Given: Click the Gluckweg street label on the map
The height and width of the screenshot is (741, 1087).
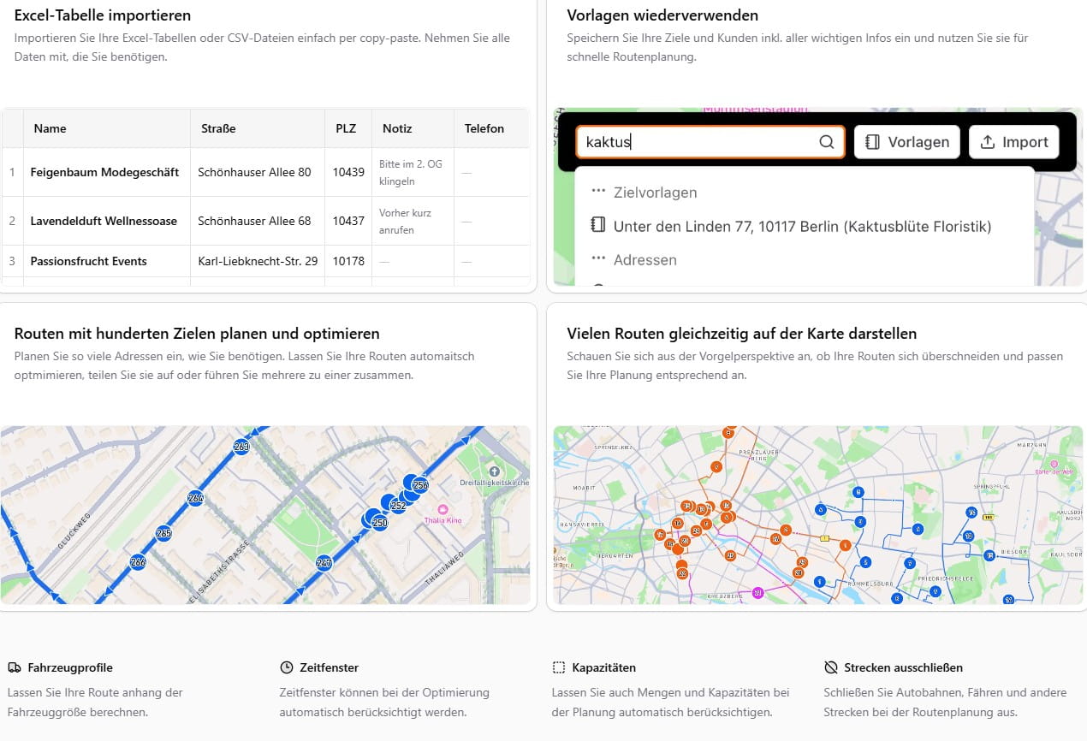Looking at the screenshot, I should pos(75,532).
